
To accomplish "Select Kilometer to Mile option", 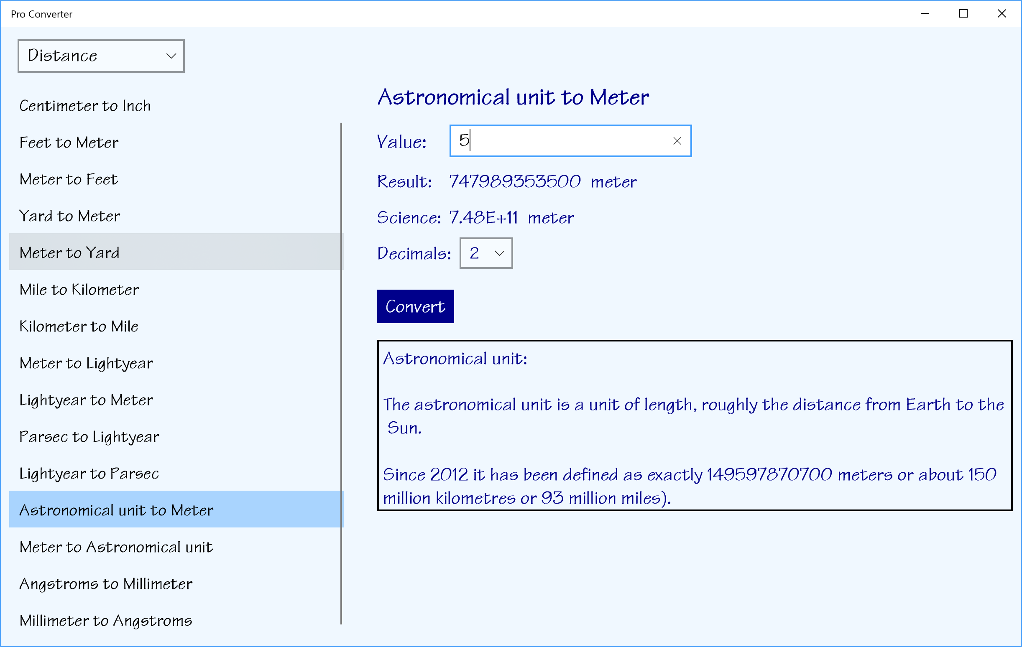I will click(x=79, y=327).
